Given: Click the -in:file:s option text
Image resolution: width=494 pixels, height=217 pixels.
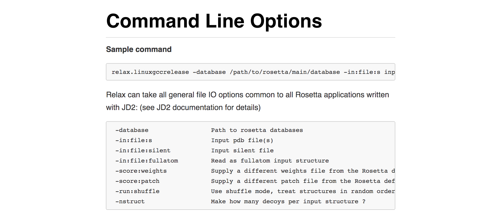Looking at the screenshot, I should pos(133,140).
